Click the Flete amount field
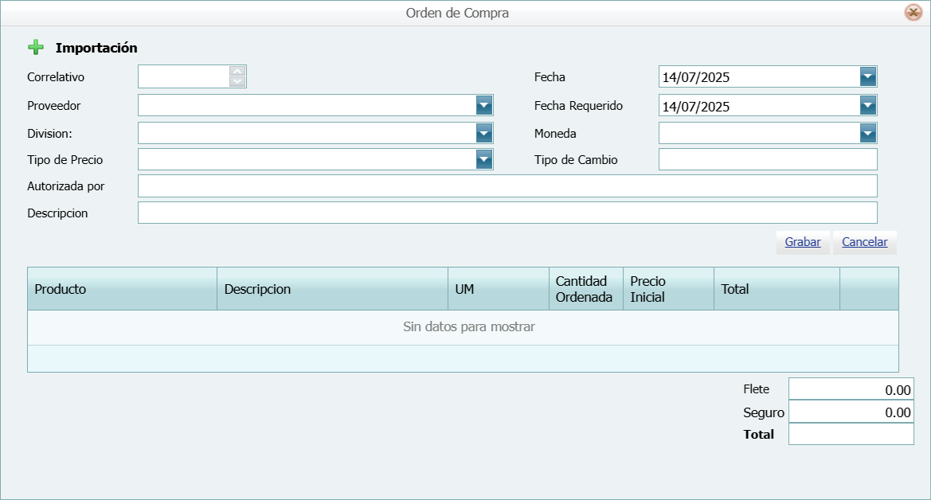Viewport: 931px width, 500px height. 851,390
